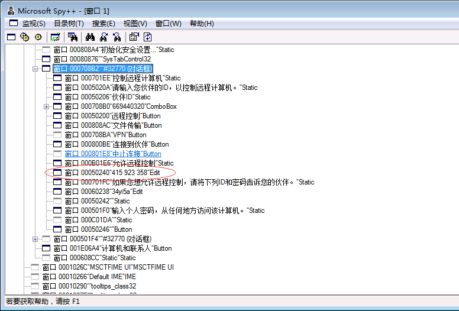Click the Find Next toolbar icon
This screenshot has width=459, height=311.
point(104,37)
